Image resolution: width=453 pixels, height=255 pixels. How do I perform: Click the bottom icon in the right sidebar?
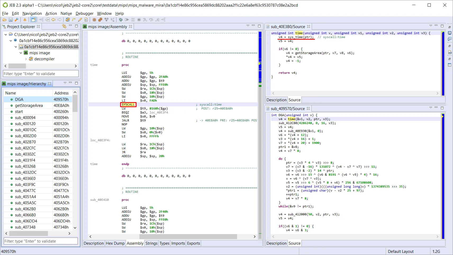coord(450,65)
